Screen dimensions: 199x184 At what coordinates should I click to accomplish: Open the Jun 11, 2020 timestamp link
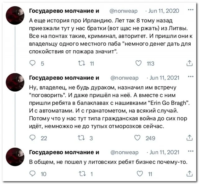point(164,11)
